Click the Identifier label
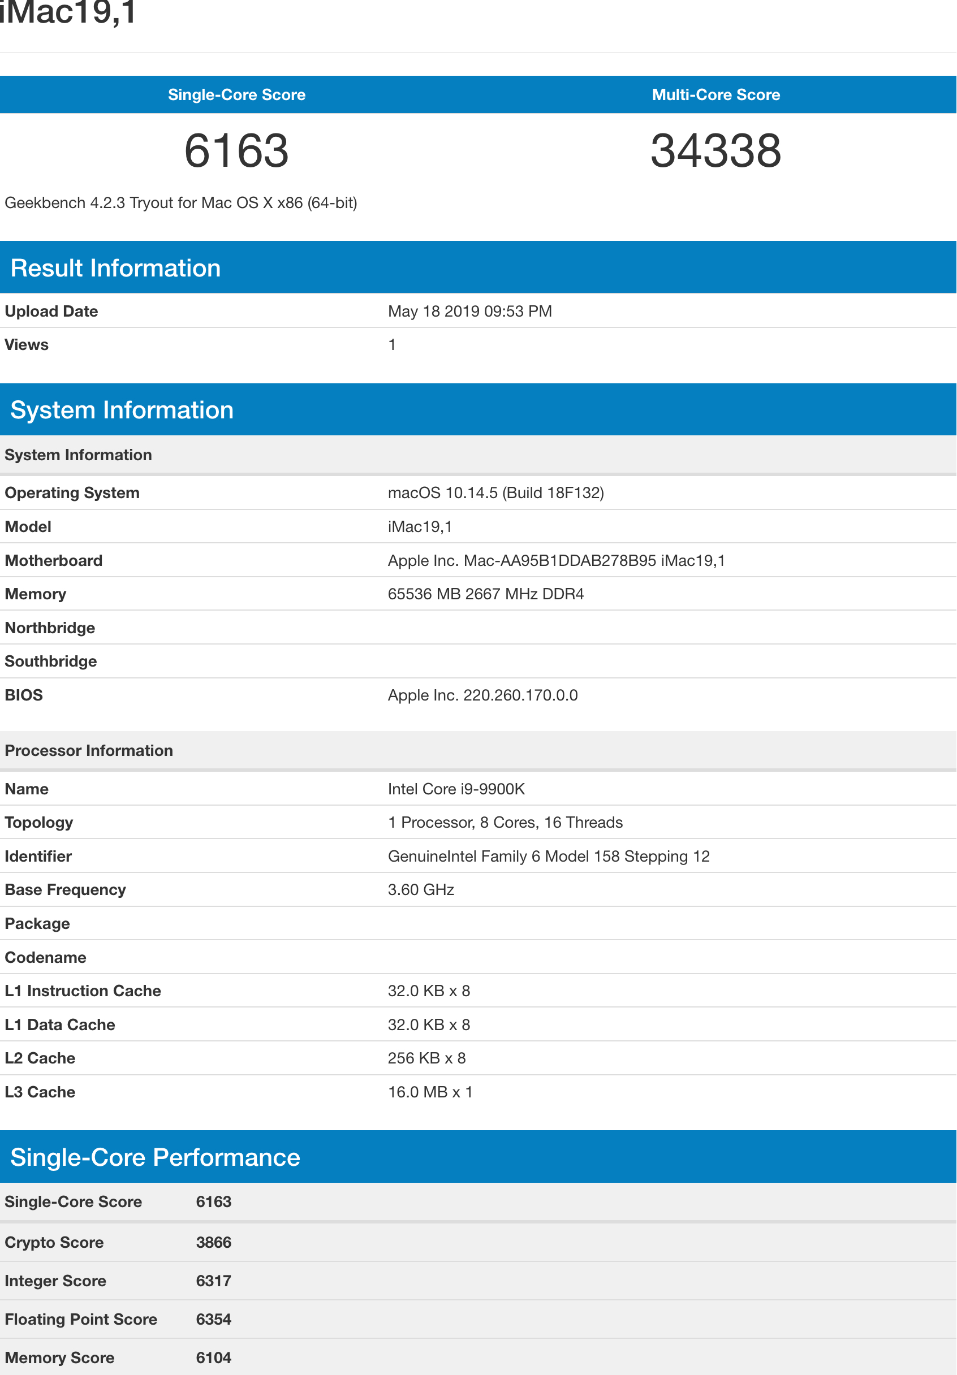The height and width of the screenshot is (1375, 957). (38, 857)
